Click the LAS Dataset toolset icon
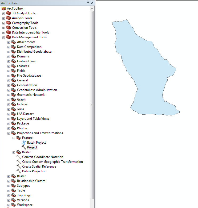Viewport: 198px width, 208px height. coord(14,114)
